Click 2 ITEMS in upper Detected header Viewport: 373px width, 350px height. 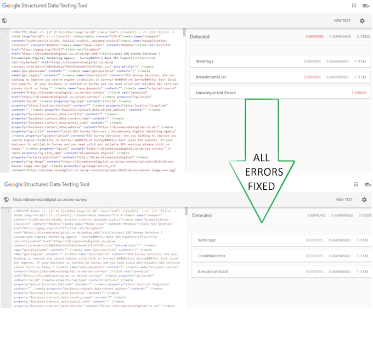point(363,37)
